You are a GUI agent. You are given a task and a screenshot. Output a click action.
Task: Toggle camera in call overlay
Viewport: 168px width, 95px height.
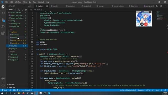142,24
